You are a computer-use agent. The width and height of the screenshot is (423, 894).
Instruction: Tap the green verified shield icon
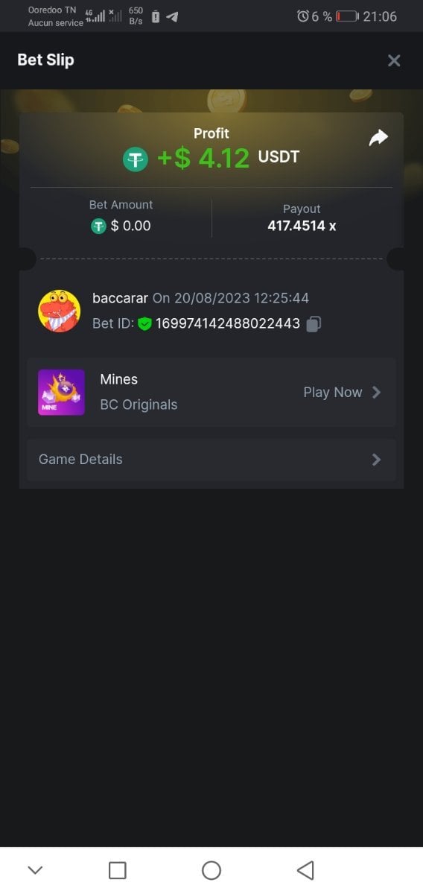click(144, 323)
